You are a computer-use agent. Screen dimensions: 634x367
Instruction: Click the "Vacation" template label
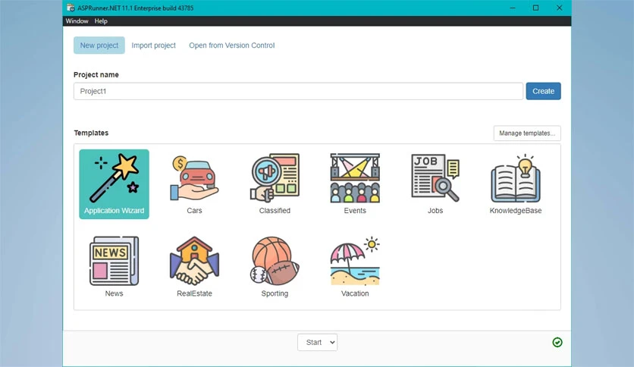tap(355, 293)
